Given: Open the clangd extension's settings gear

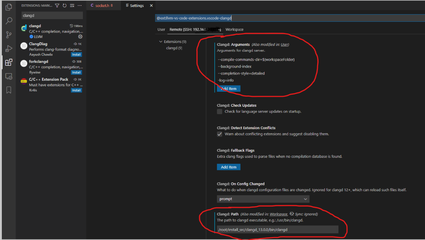Looking at the screenshot, I should [80, 37].
